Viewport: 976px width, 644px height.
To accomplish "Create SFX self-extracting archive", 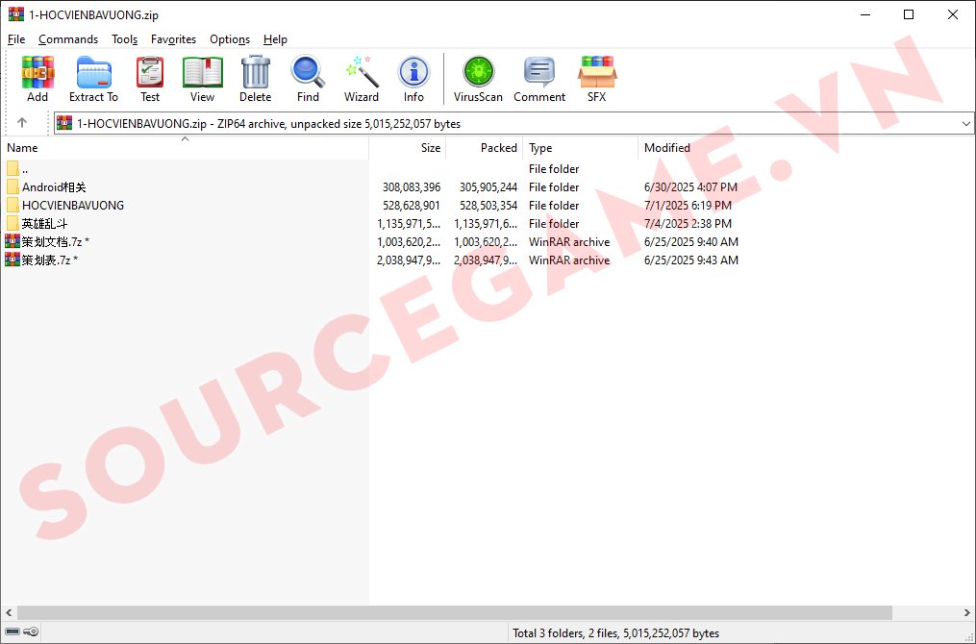I will tap(596, 78).
